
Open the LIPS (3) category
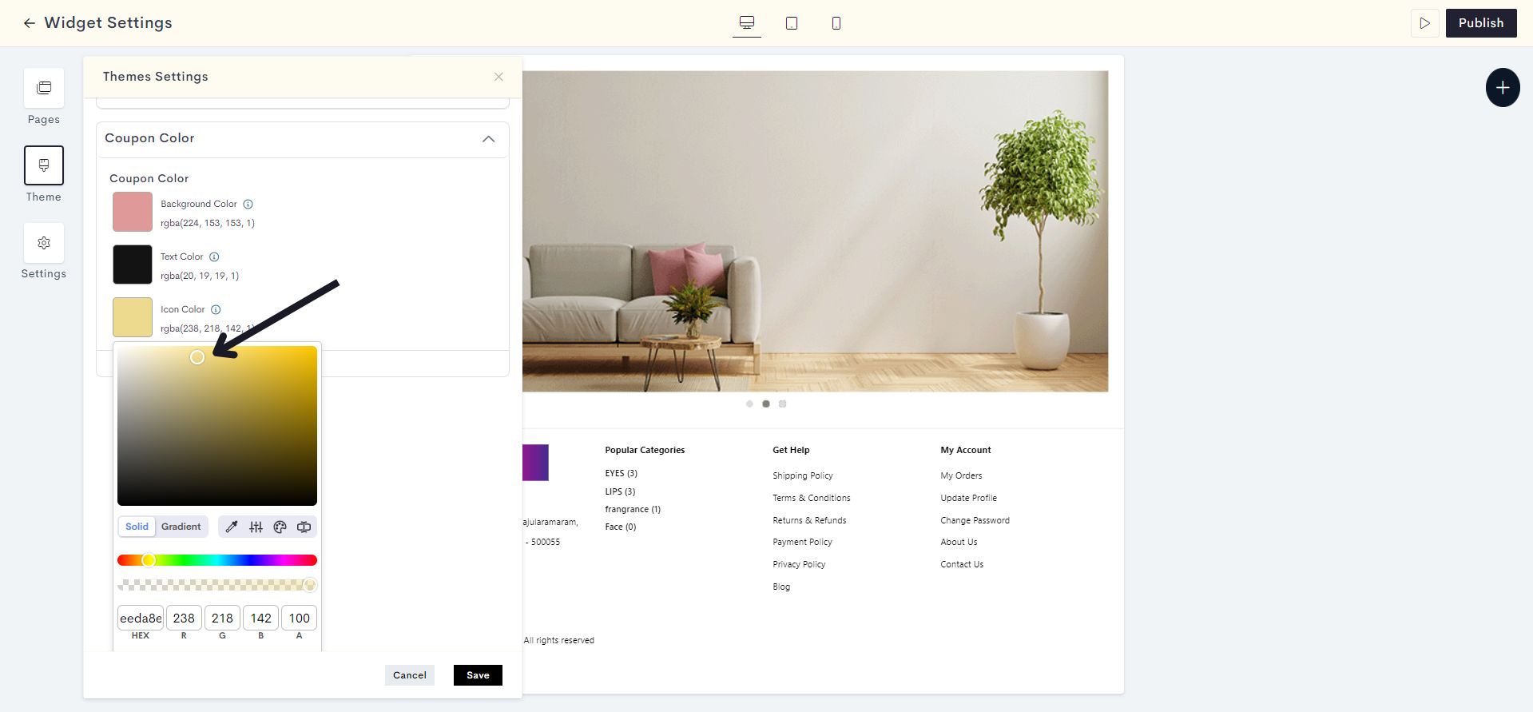pyautogui.click(x=620, y=491)
